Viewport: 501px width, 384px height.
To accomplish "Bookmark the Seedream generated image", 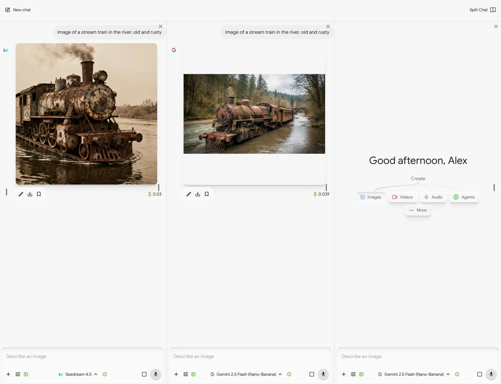I will coord(39,194).
